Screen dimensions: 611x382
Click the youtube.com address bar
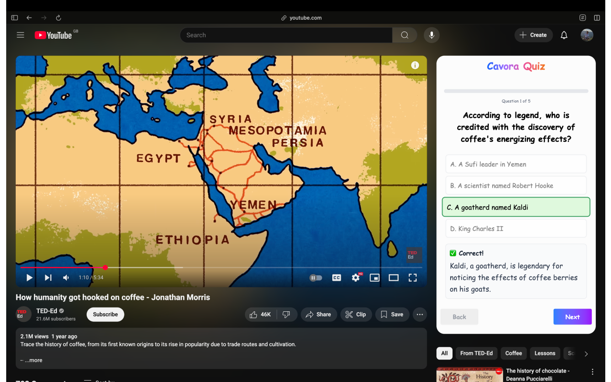coord(305,18)
